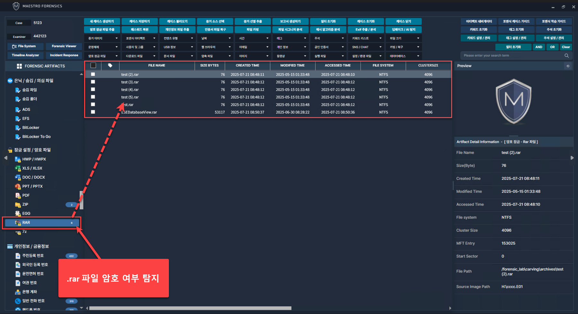Tick the ESEDatabaseView.rar row checkbox
578x314 pixels.
[93, 112]
